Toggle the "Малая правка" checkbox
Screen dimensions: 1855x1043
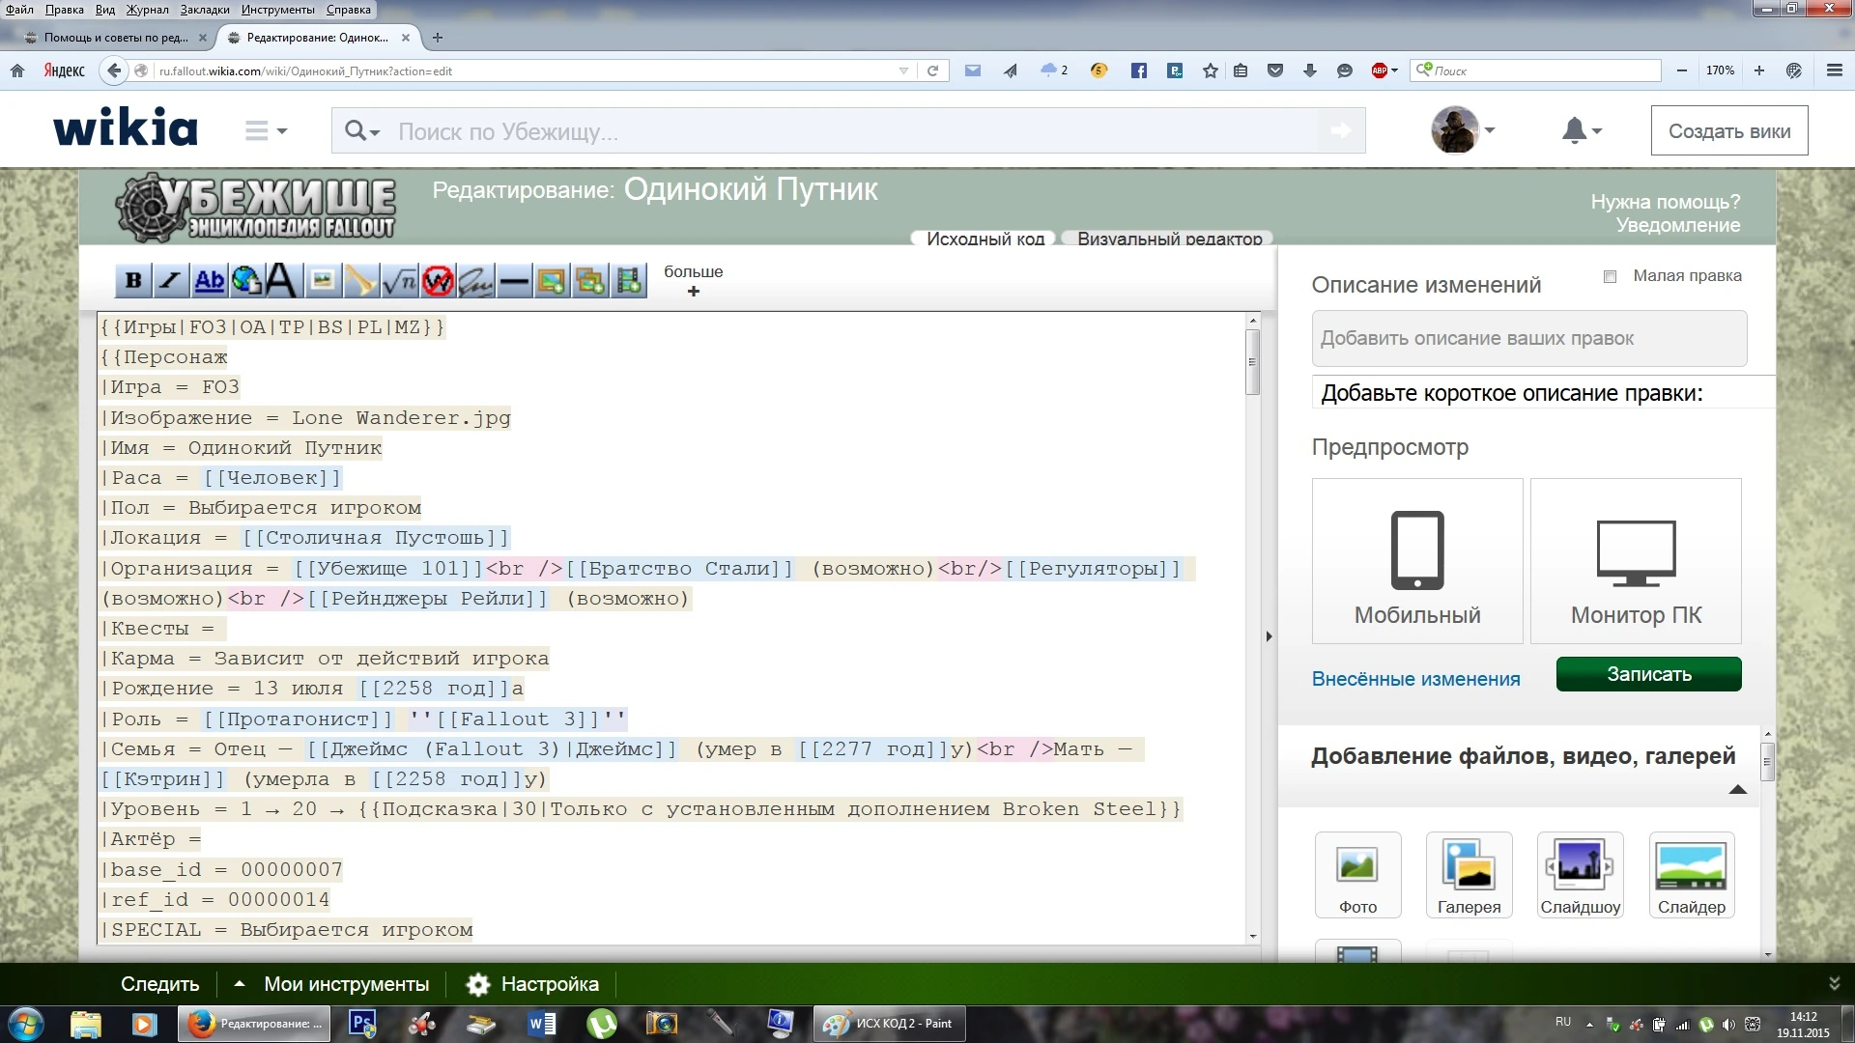pos(1610,276)
